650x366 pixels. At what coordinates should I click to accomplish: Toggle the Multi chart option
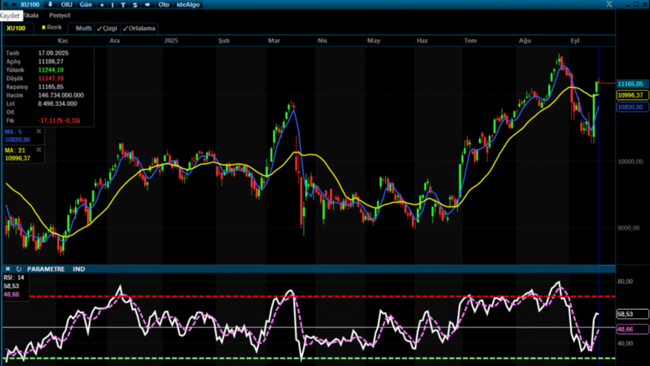pyautogui.click(x=83, y=28)
